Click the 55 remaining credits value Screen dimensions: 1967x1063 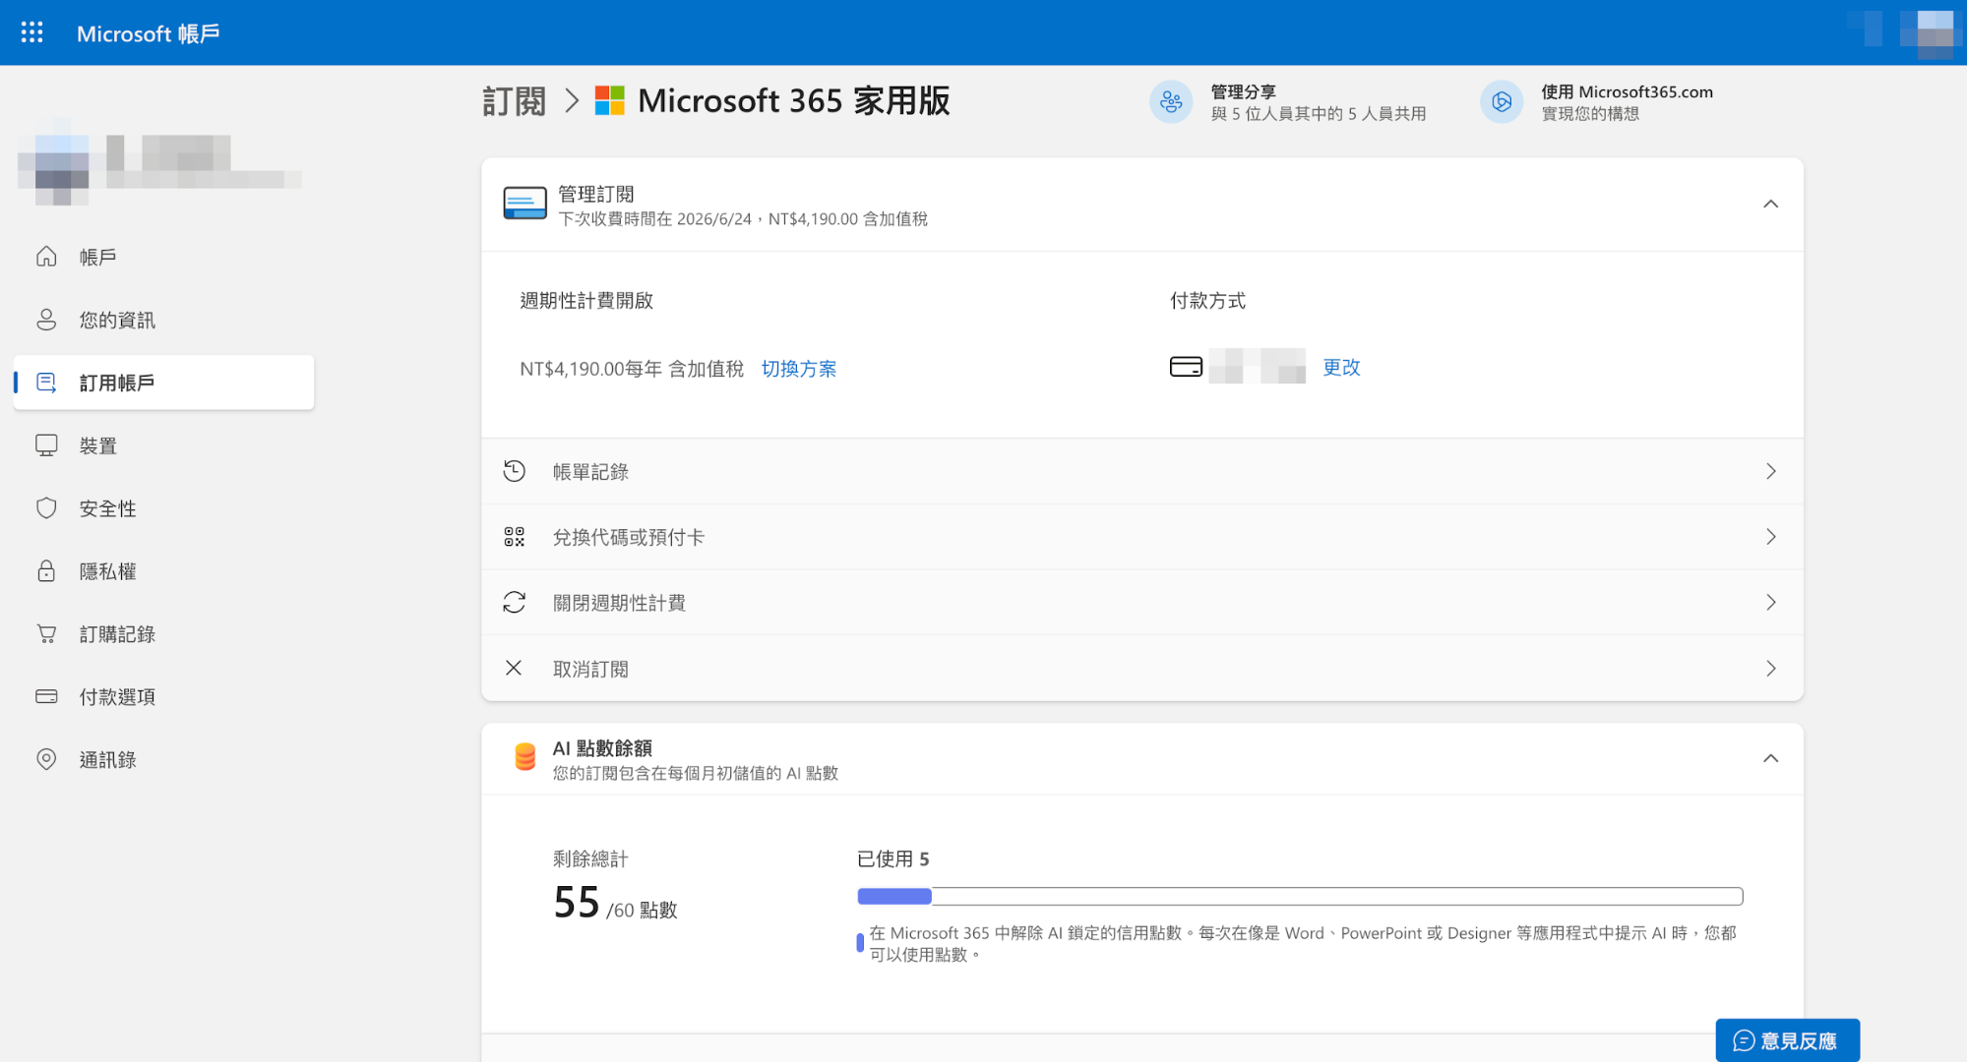click(577, 902)
